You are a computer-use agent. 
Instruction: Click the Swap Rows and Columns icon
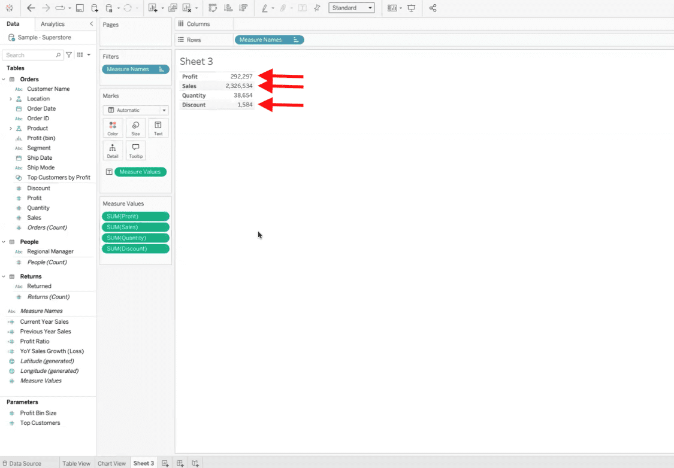point(213,8)
